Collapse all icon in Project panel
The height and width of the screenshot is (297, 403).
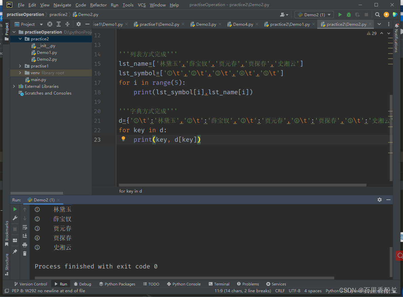click(x=67, y=24)
